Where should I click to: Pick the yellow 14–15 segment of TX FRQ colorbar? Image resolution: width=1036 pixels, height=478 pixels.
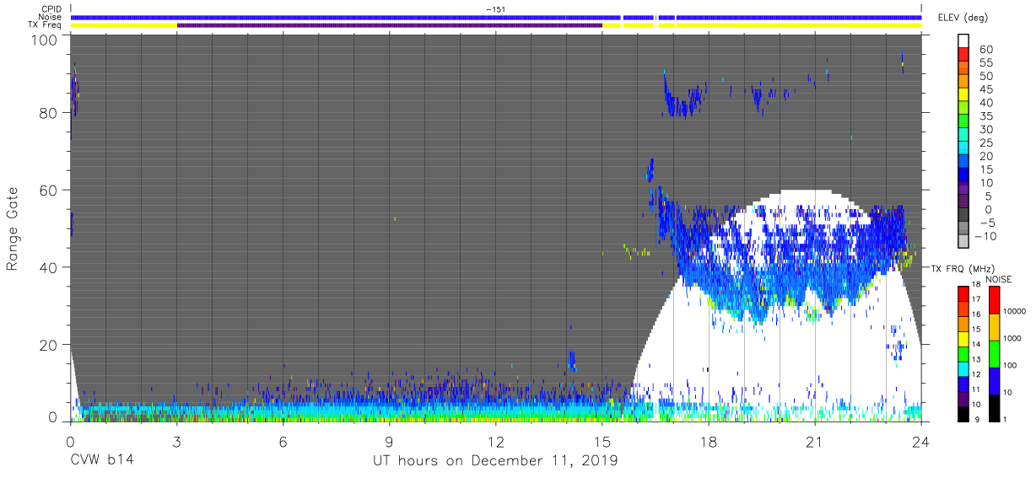pyautogui.click(x=964, y=337)
